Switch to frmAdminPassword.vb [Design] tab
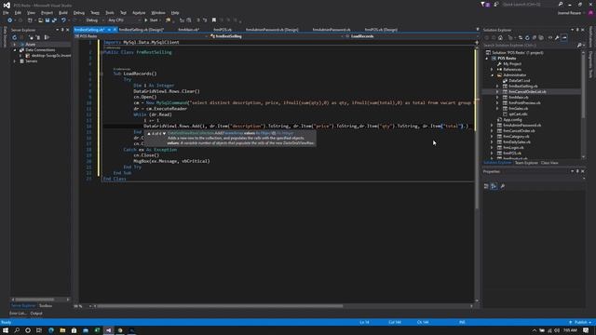 pos(272,30)
